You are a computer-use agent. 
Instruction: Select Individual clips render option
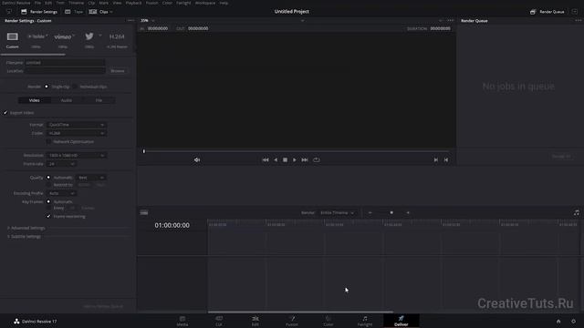75,87
